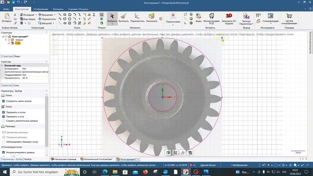Activate the Вытянуть pull tool
313x176 pixels.
tap(124, 18)
